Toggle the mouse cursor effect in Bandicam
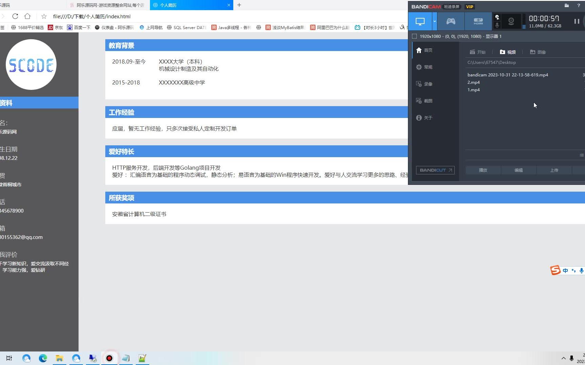585x365 pixels. 497,17
